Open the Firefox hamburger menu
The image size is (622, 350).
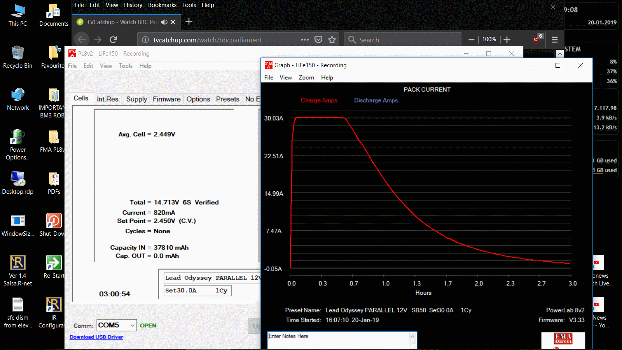pyautogui.click(x=555, y=40)
